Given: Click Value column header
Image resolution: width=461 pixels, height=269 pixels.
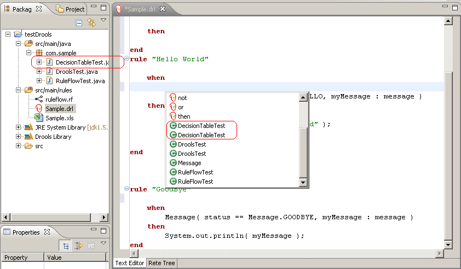Looking at the screenshot, I should point(75,258).
